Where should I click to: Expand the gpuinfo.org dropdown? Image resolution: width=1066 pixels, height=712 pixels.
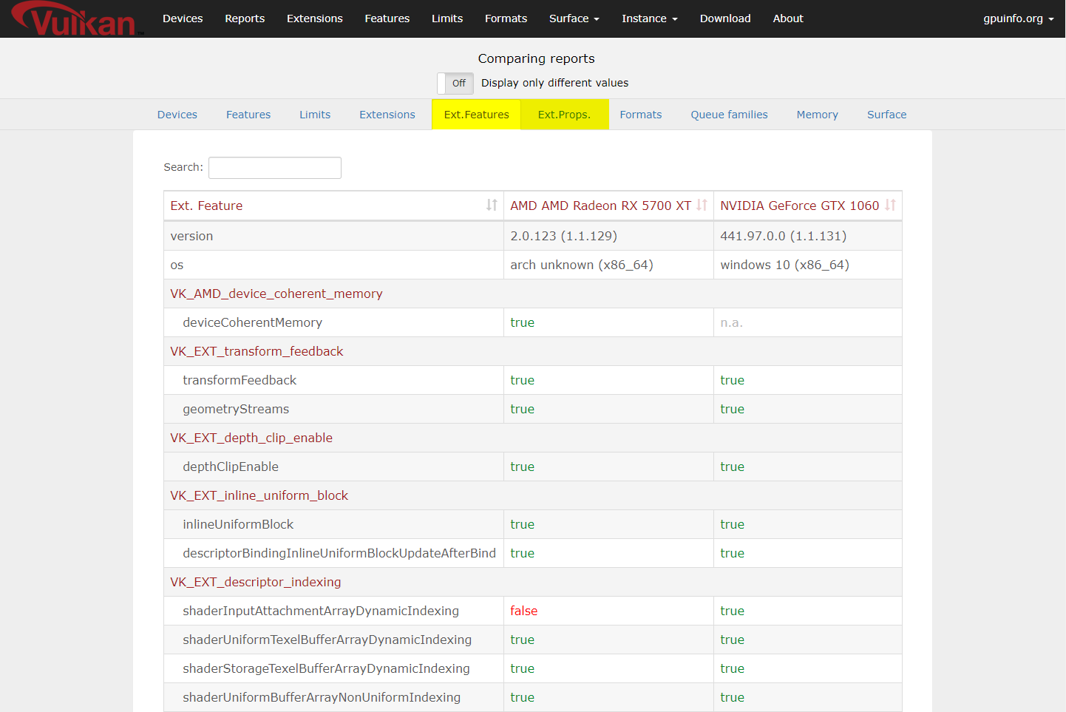(x=1018, y=18)
